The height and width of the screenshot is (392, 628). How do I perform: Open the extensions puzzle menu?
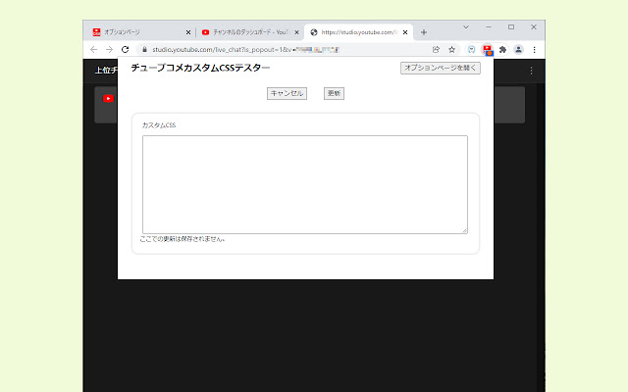coord(502,50)
